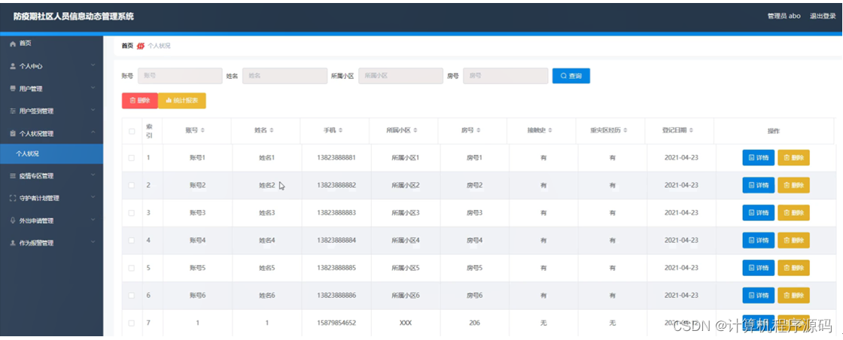Open the 疫情专区管理 menu label

36,176
